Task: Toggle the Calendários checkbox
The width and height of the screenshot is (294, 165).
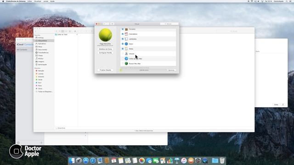Action: tap(123, 34)
